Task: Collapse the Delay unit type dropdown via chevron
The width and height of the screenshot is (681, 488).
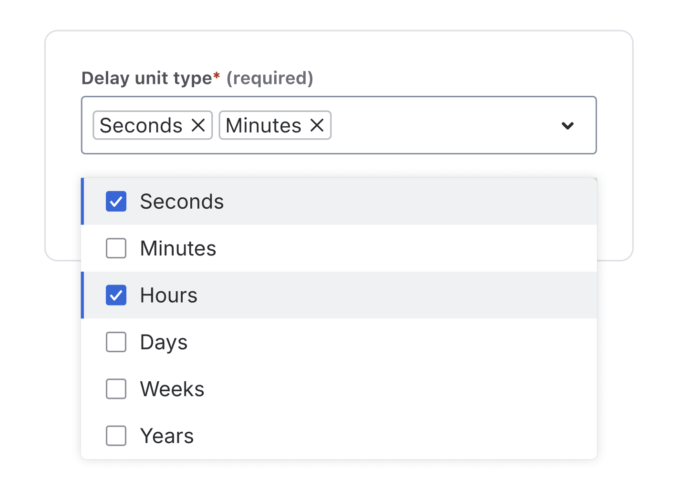Action: click(567, 125)
